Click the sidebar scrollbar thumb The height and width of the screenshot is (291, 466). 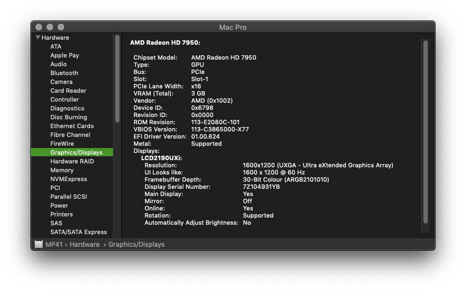[x=117, y=78]
